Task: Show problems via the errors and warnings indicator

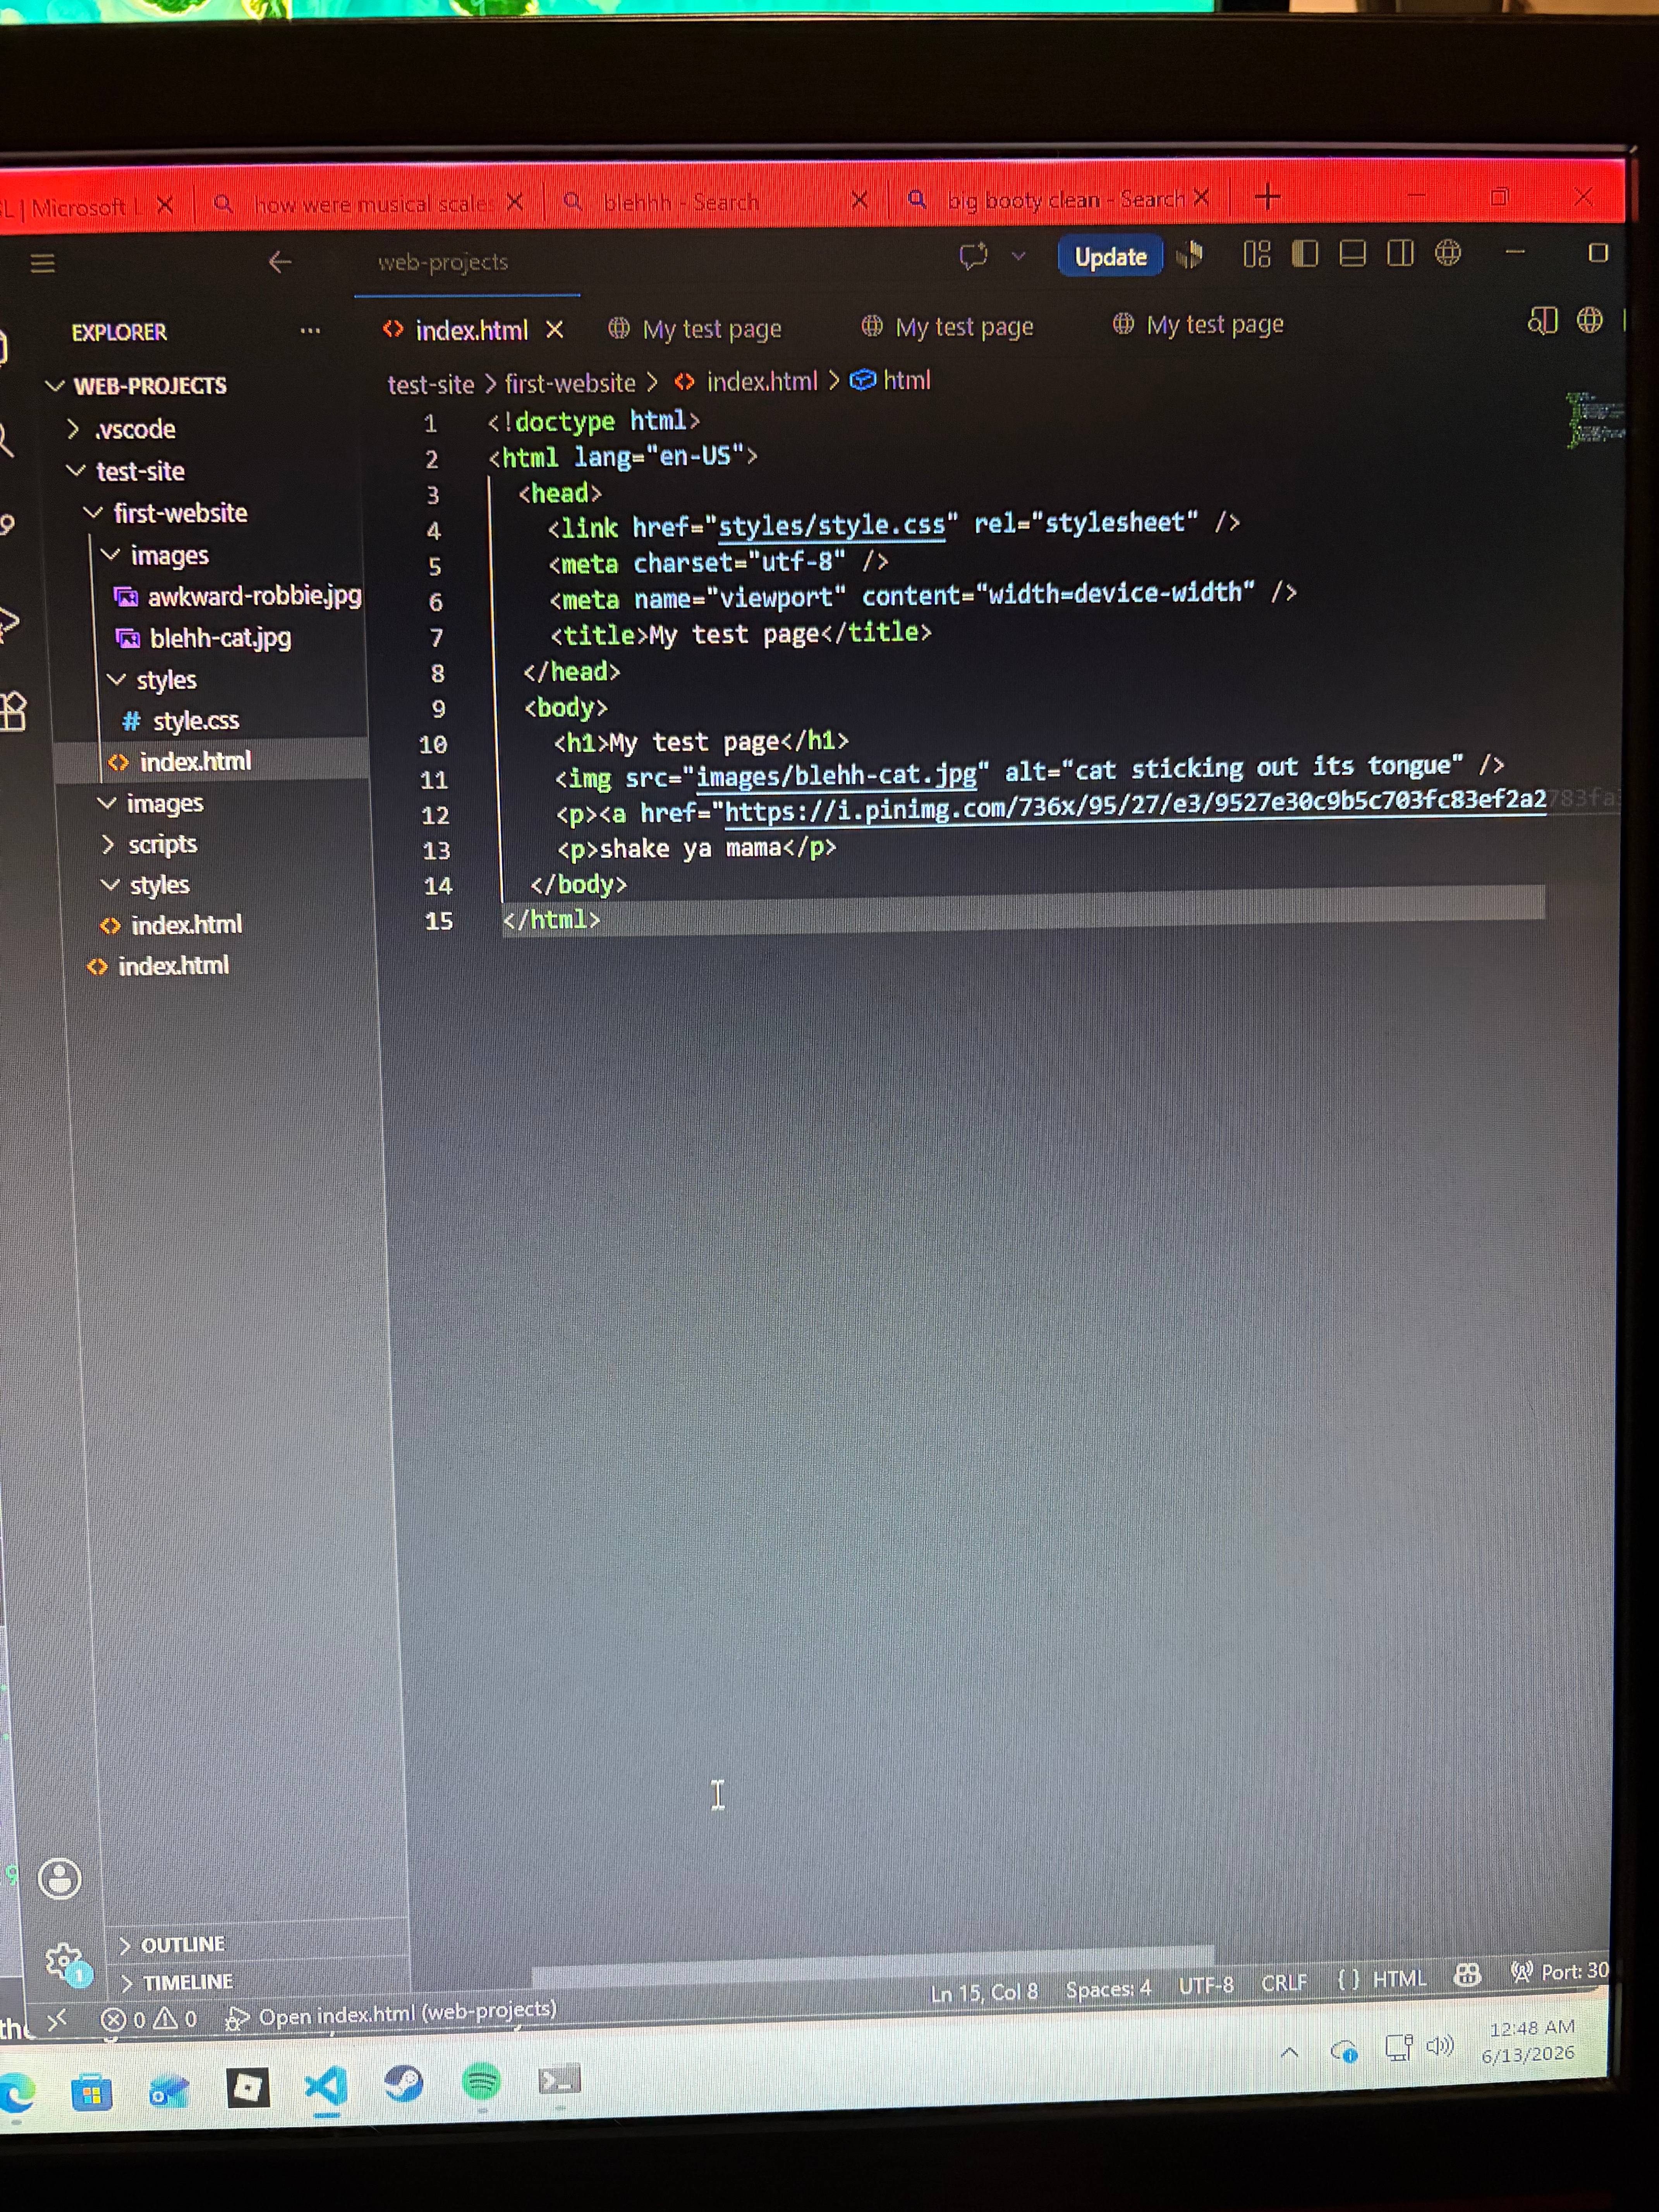Action: coord(149,2020)
